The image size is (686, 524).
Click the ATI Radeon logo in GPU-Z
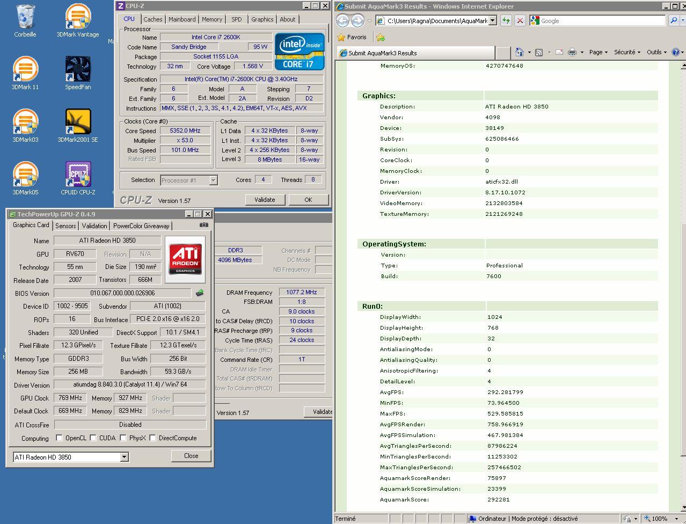tap(185, 259)
